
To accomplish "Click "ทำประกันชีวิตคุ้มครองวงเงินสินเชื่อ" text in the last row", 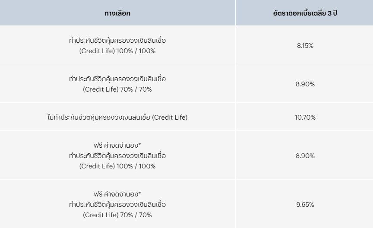I will click(117, 204).
